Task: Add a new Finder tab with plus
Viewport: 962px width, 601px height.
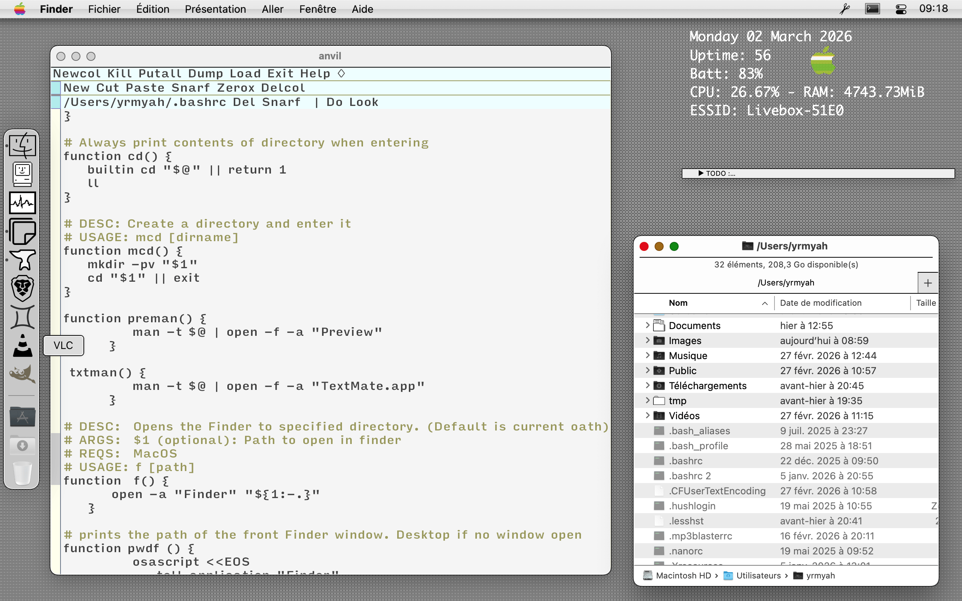Action: coord(928,283)
